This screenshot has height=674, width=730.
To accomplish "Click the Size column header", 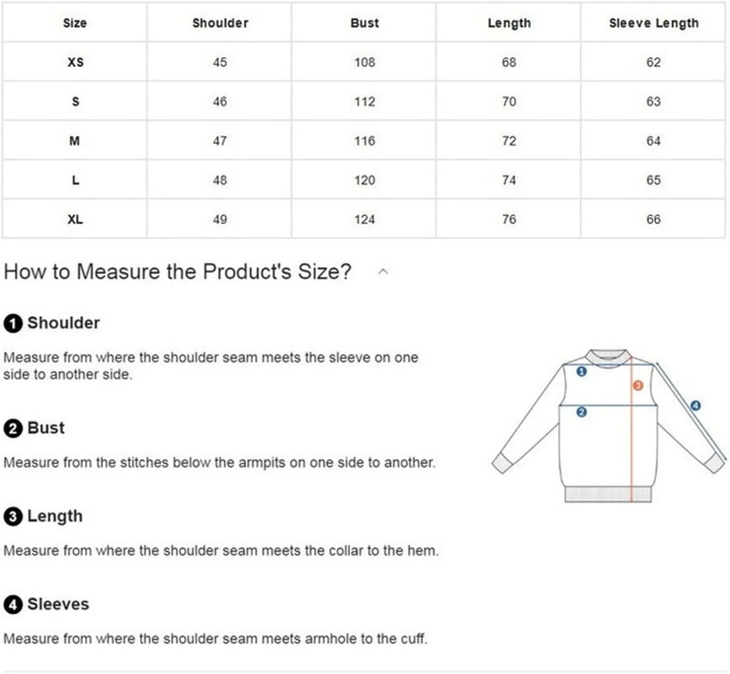I will (75, 23).
